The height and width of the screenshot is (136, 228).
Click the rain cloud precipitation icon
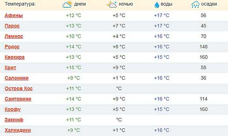(195, 4)
